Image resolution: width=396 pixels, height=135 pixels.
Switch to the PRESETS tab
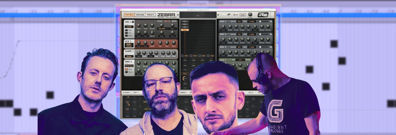pyautogui.click(x=150, y=15)
